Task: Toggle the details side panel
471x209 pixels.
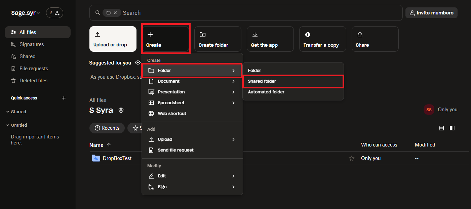Action: pos(452,128)
